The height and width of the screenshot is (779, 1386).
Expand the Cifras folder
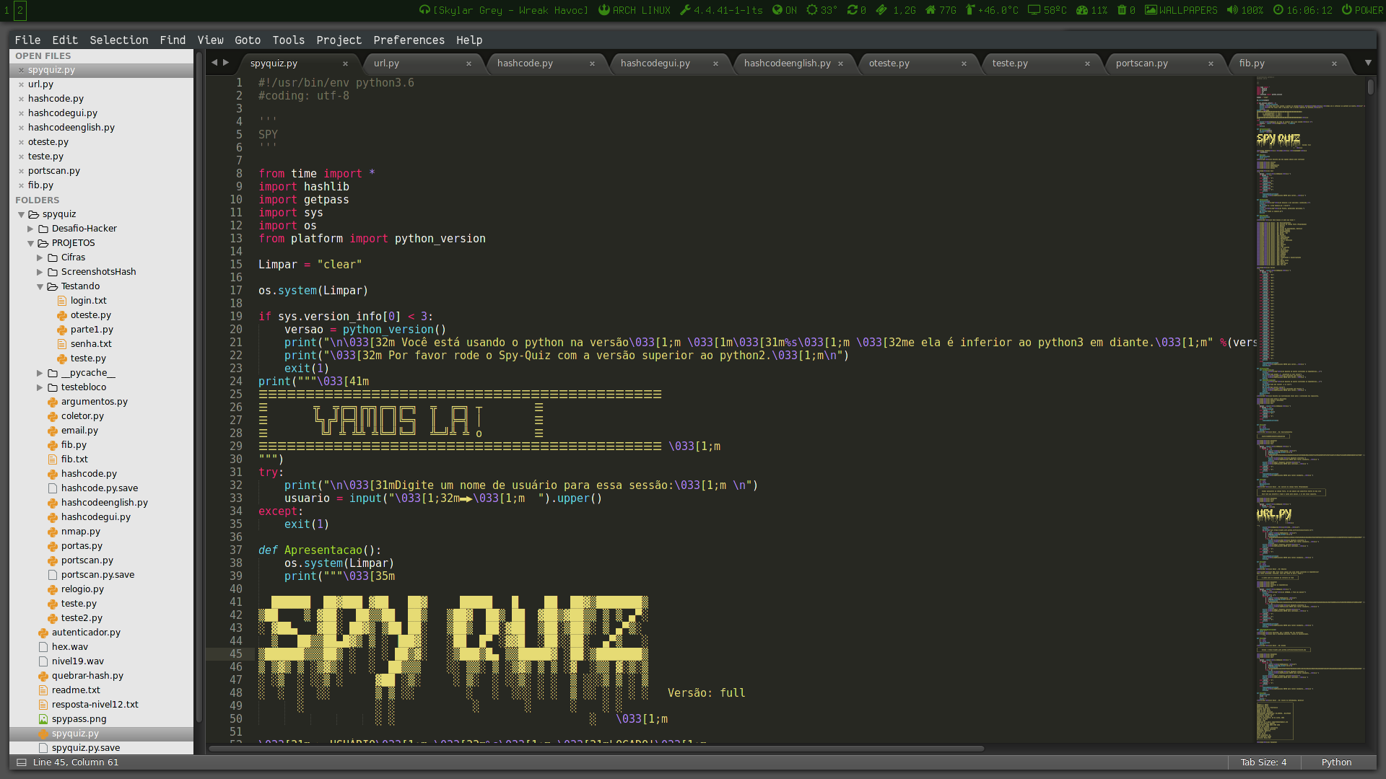(40, 258)
